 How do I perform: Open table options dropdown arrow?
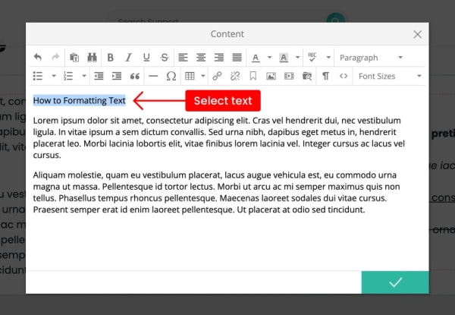pos(203,76)
